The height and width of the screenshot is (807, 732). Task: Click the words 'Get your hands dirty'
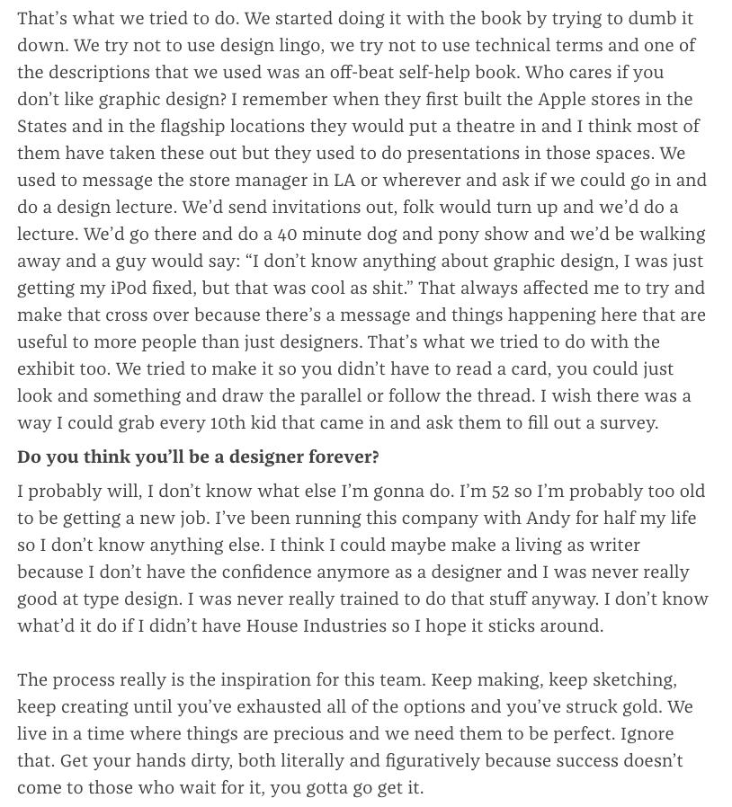click(146, 760)
